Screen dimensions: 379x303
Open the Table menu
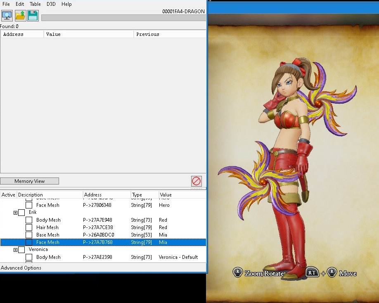click(x=35, y=4)
